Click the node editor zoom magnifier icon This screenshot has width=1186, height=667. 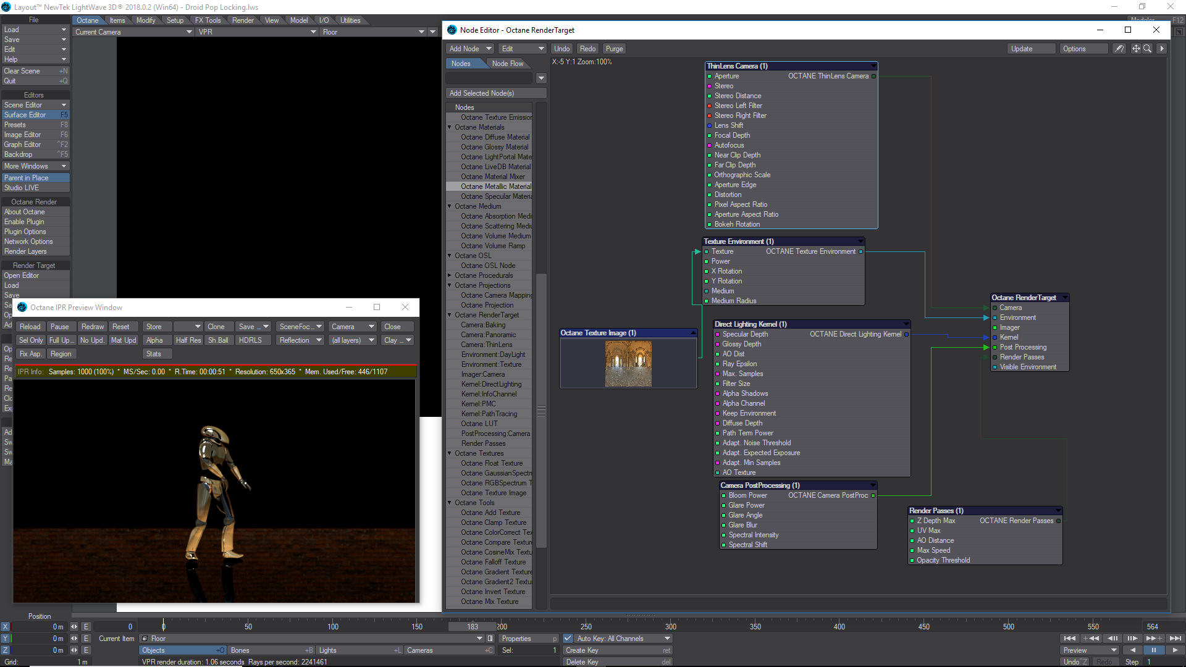tap(1147, 49)
